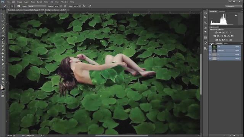Open the Opacity slider dropdown arrow
The width and height of the screenshot is (244, 137).
[x=61, y=6]
